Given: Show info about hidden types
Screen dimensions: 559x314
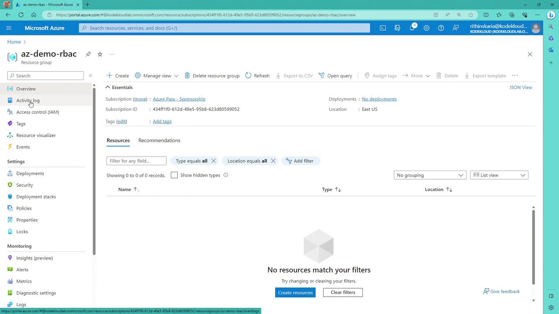Looking at the screenshot, I should tap(226, 175).
